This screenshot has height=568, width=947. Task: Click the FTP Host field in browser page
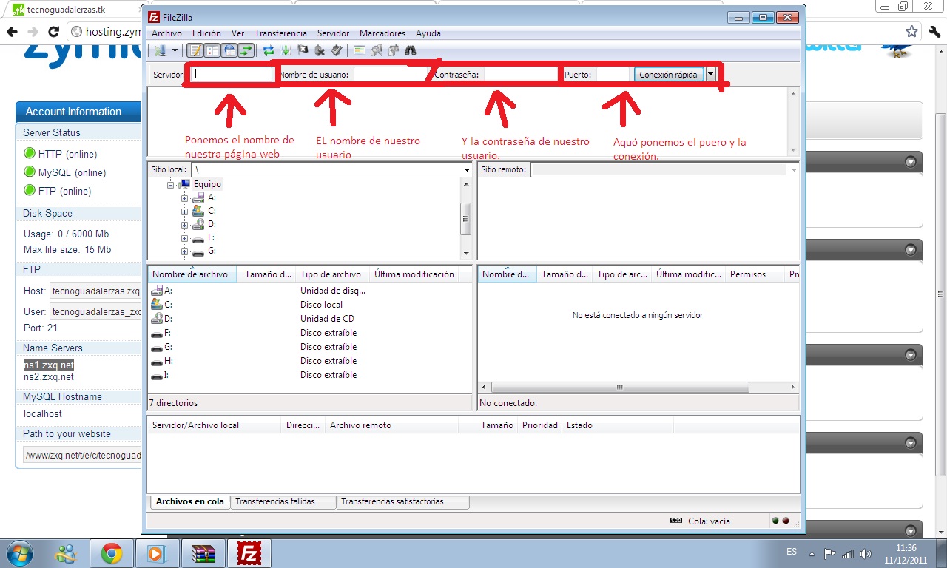point(95,291)
